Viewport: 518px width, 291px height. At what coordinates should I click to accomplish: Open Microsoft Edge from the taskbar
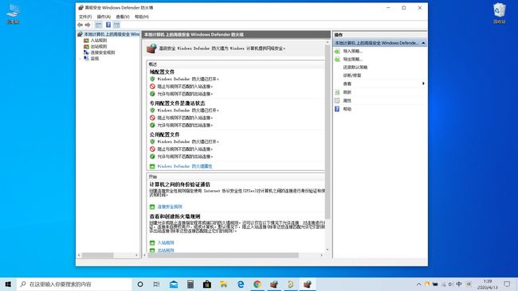point(241,284)
